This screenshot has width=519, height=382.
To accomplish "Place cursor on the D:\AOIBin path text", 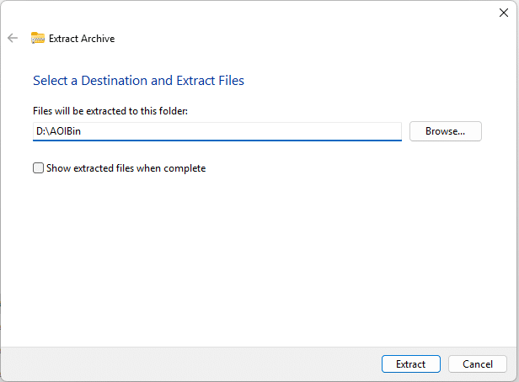I will [59, 131].
